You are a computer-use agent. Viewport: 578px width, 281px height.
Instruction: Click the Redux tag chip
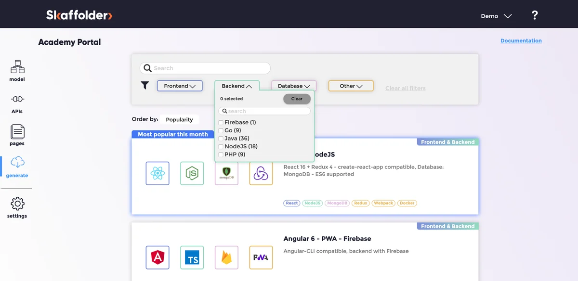[x=361, y=203]
